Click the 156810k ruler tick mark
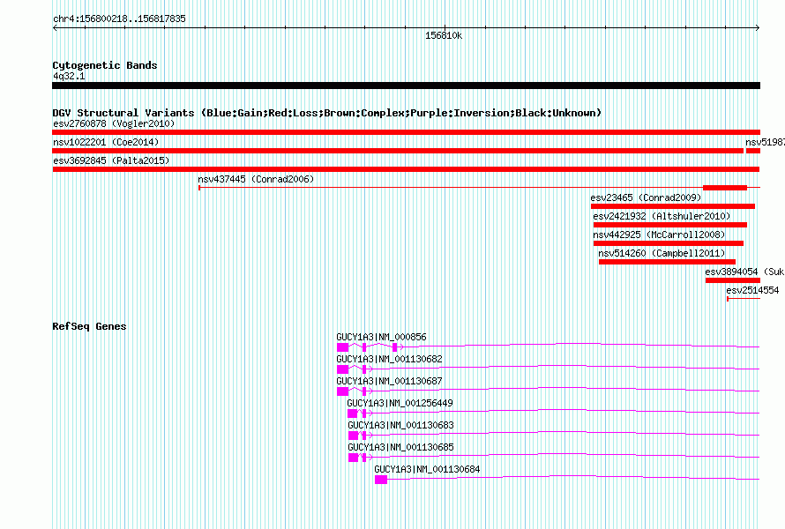The width and height of the screenshot is (785, 529). click(445, 27)
